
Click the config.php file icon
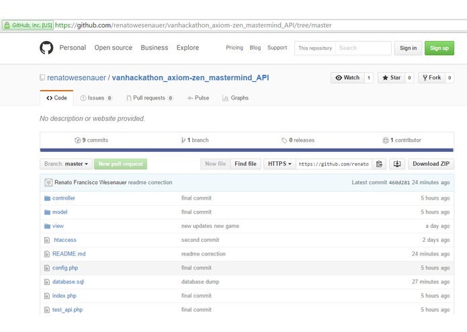pyautogui.click(x=47, y=268)
